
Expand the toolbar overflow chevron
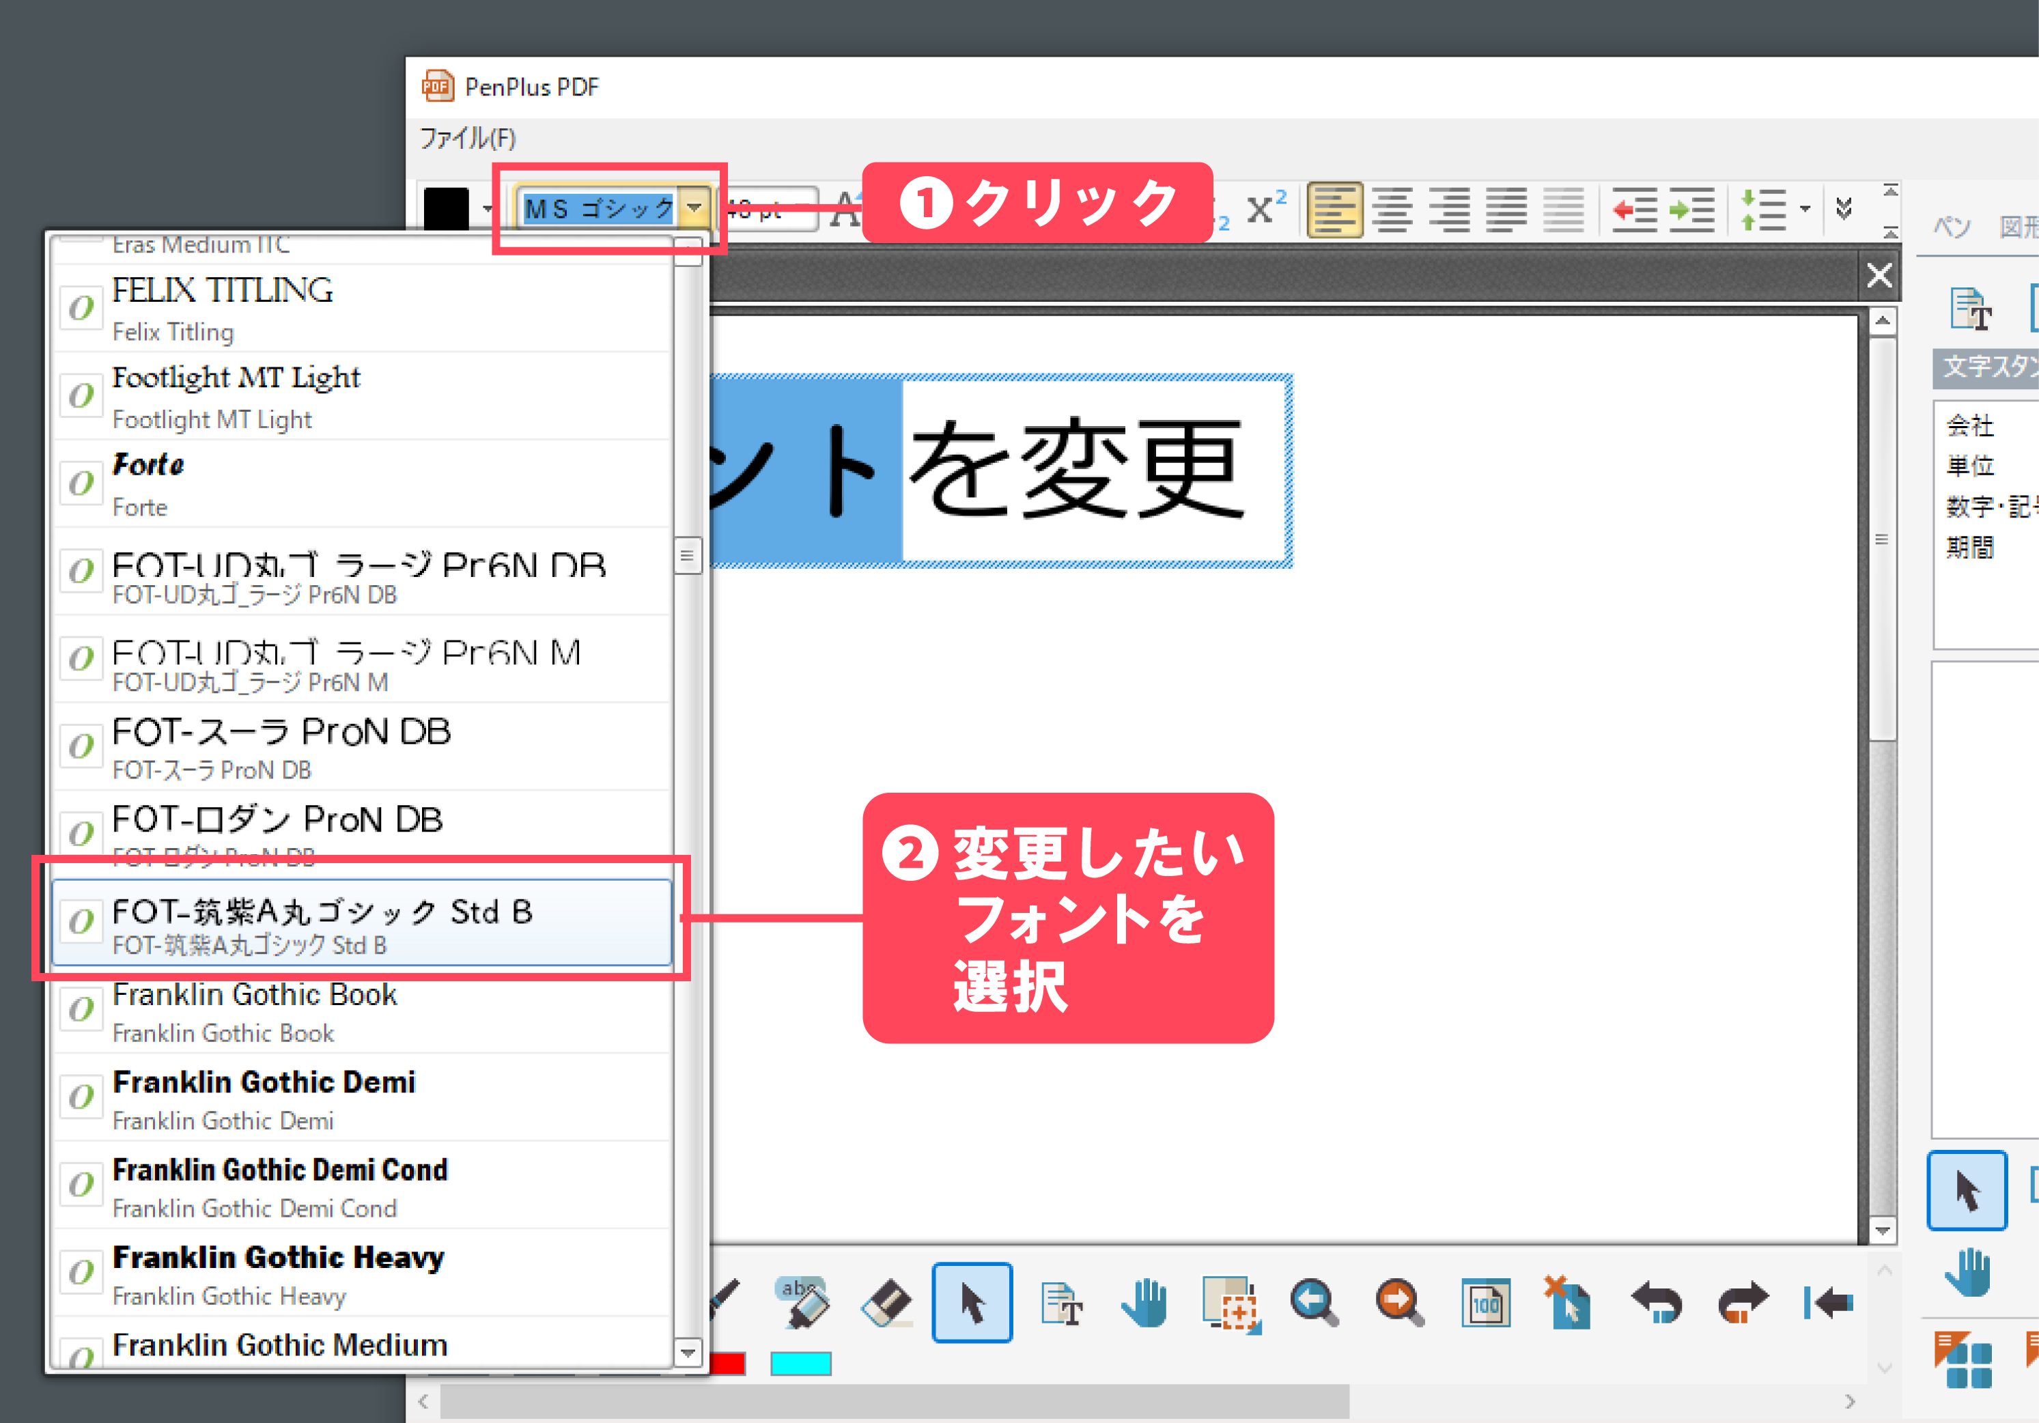click(x=1844, y=209)
